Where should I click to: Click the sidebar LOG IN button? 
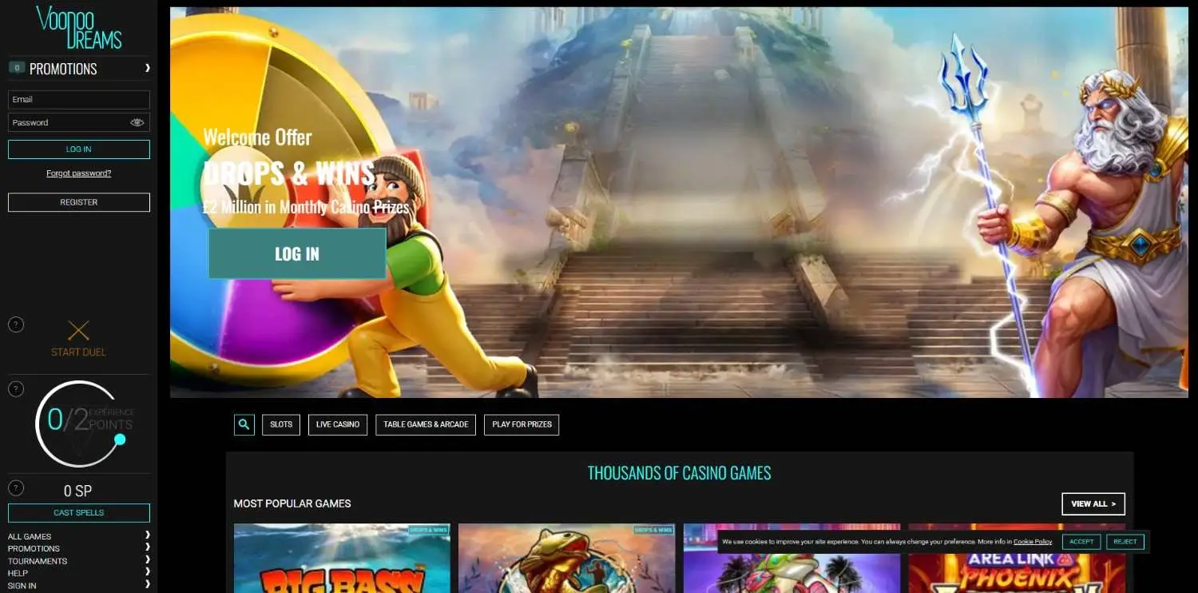point(79,149)
